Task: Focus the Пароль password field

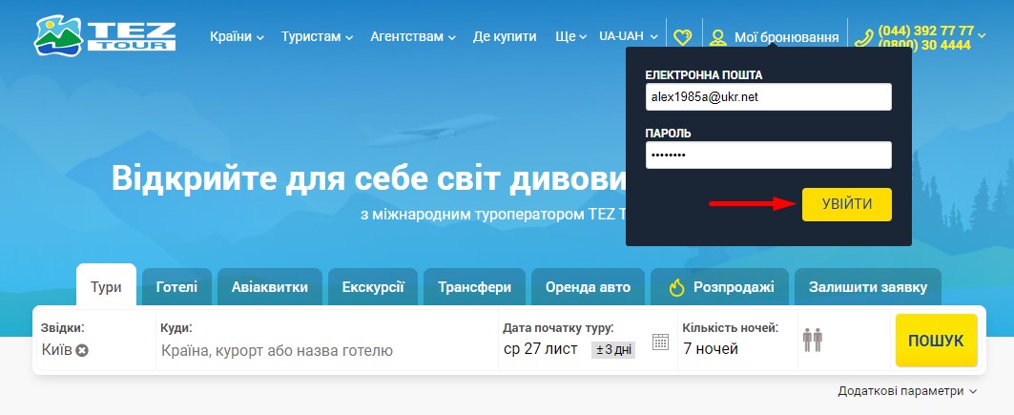Action: [x=768, y=156]
